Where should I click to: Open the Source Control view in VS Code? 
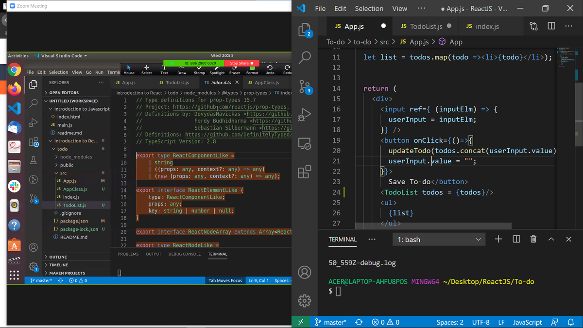tap(305, 86)
